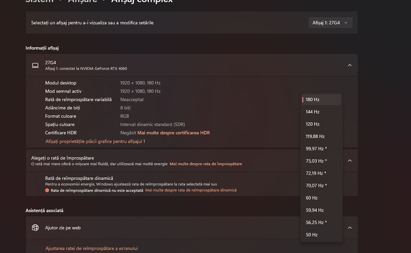Click Selectați un afișaj instruction text

coord(92,23)
